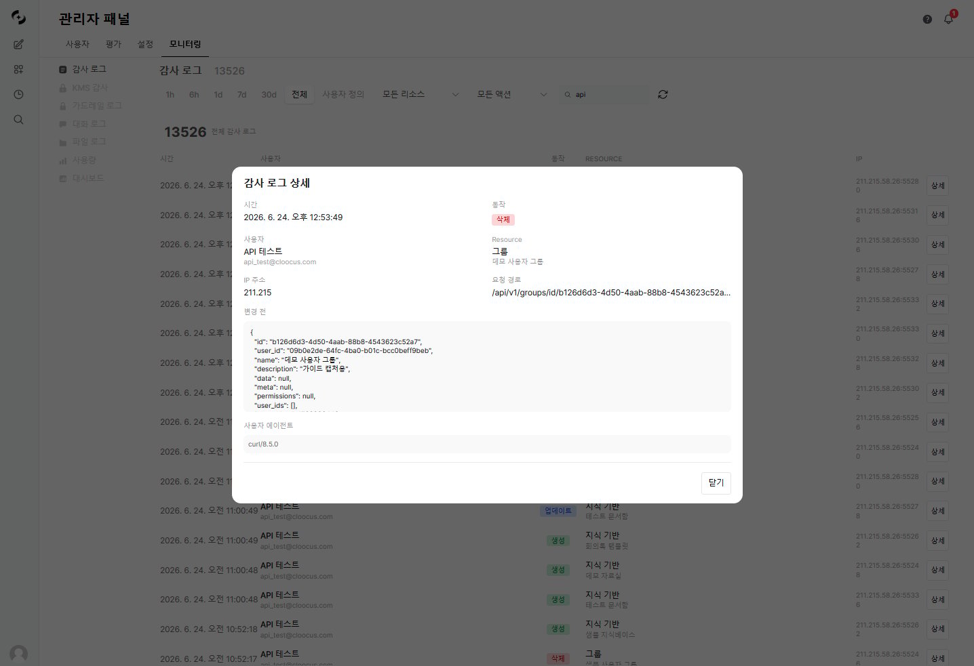Open 사용량 in the side menu

[84, 160]
